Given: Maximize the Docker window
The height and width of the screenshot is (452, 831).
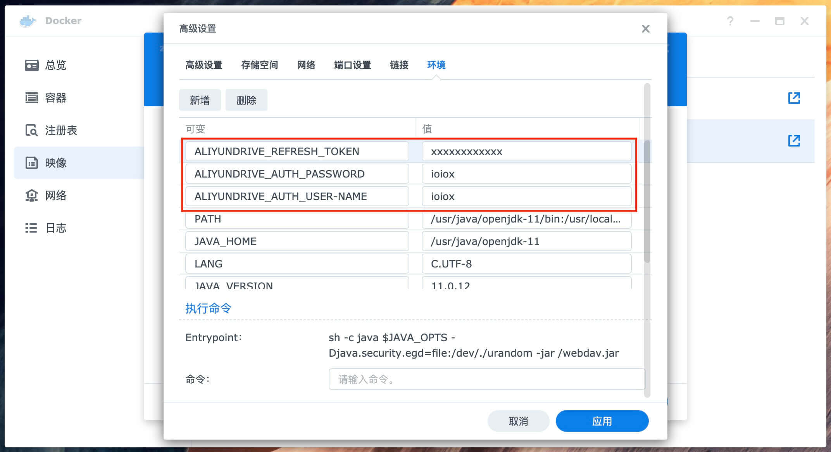Looking at the screenshot, I should (x=780, y=21).
